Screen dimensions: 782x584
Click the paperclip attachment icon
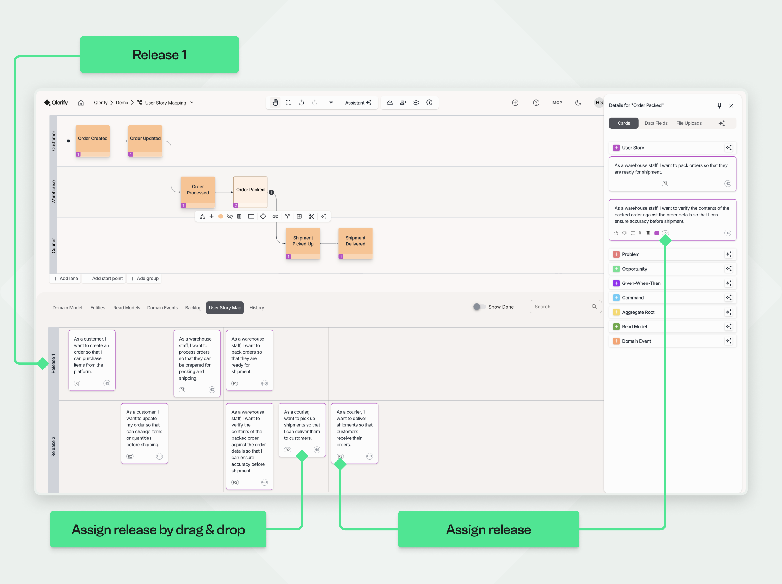tap(640, 233)
